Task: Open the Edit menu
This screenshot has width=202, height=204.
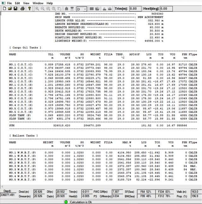Action: coord(17,3)
